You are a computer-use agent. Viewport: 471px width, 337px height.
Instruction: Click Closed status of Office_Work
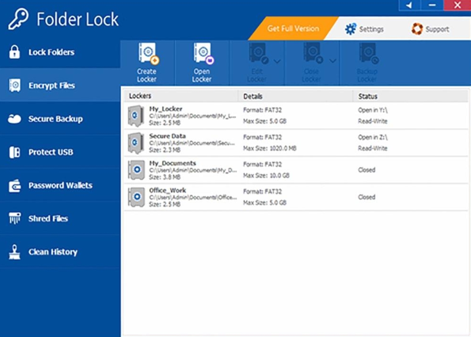tap(366, 197)
